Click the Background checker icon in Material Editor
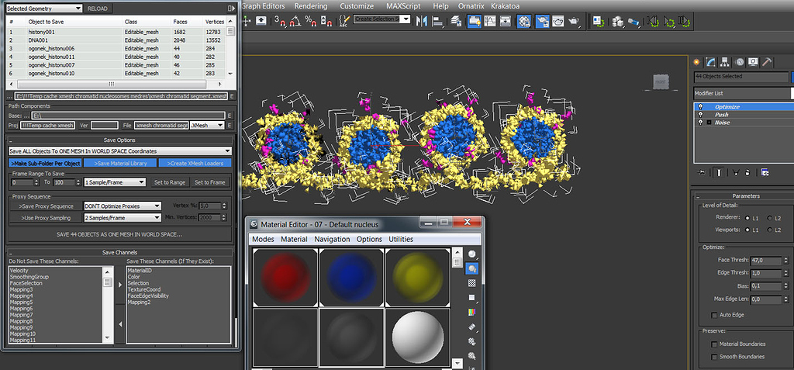Viewport: 794px width, 370px height. point(471,283)
